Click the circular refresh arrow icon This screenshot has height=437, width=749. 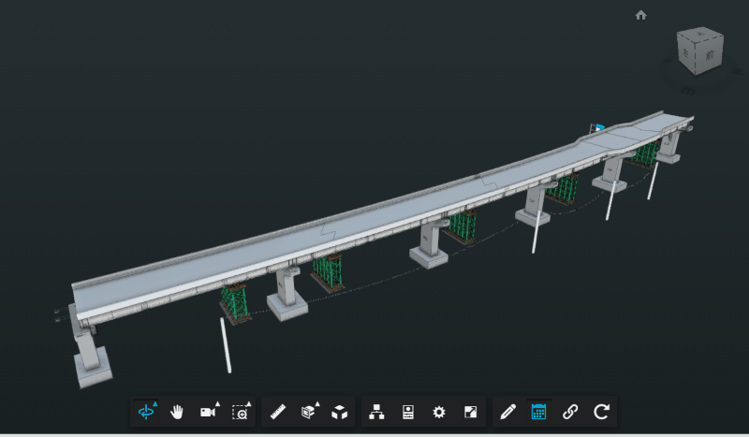pos(601,411)
